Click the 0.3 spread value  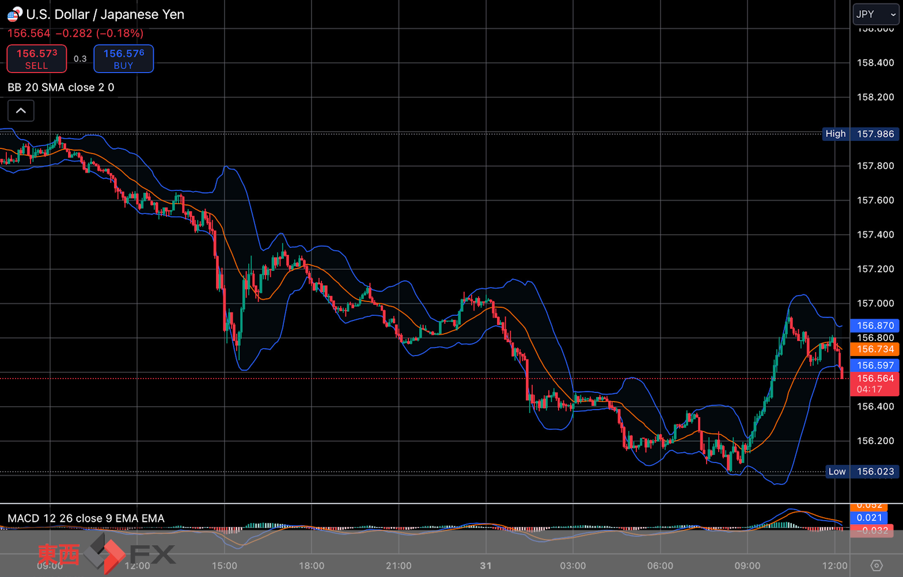80,59
